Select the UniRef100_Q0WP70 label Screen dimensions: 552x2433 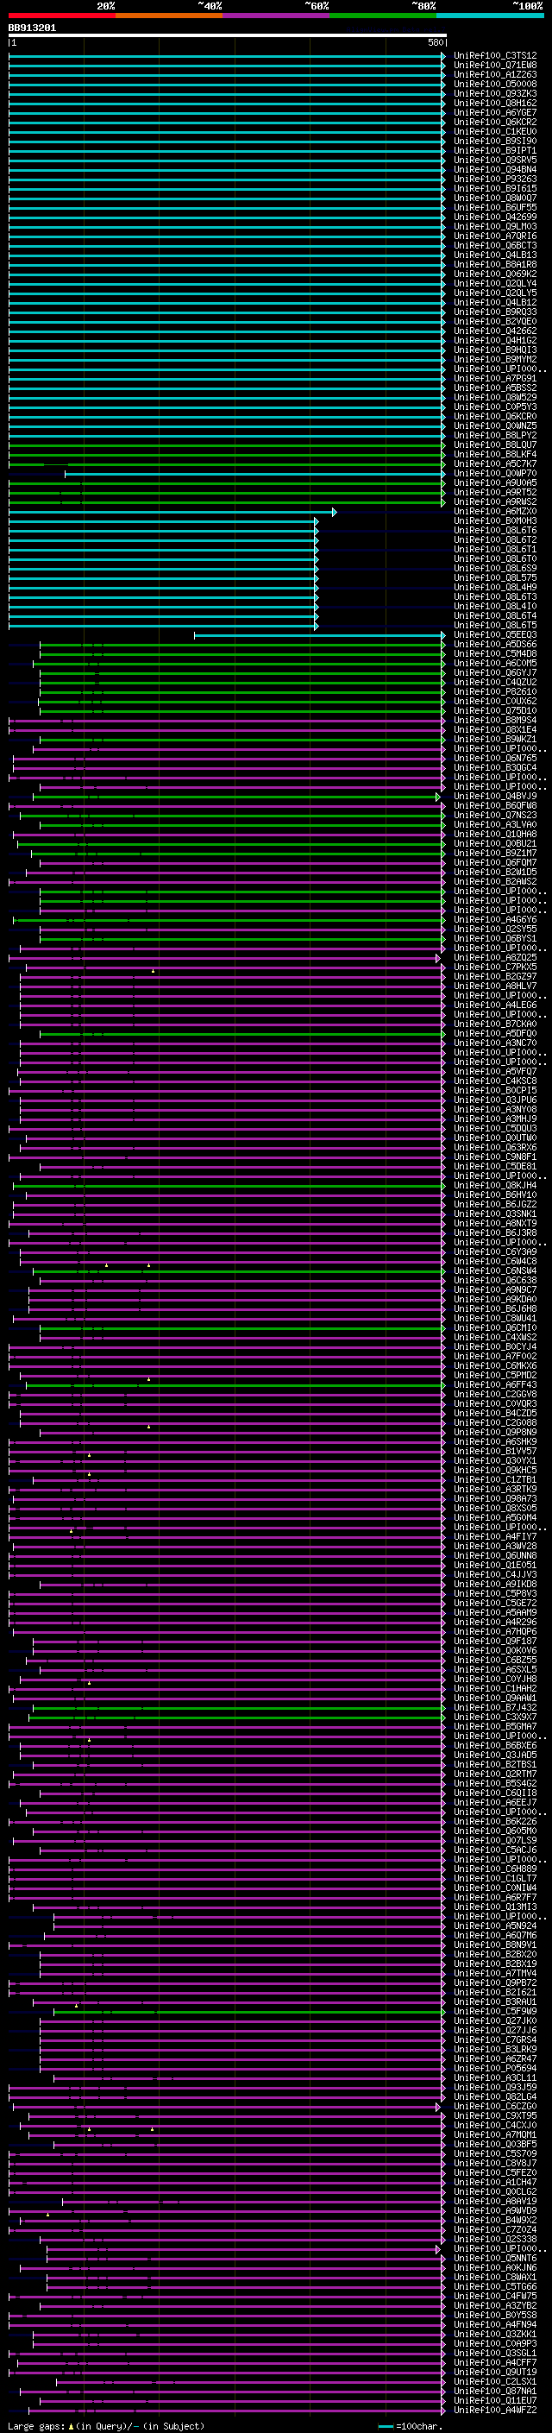pos(495,473)
